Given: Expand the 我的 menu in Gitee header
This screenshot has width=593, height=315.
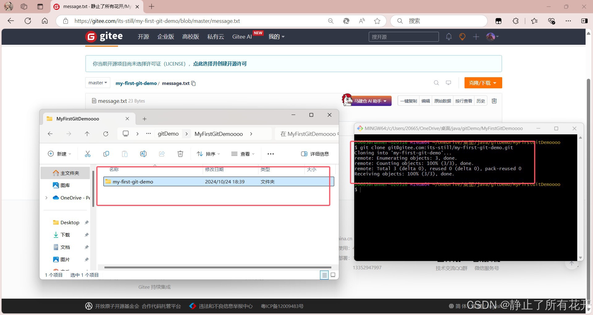Looking at the screenshot, I should 276,37.
